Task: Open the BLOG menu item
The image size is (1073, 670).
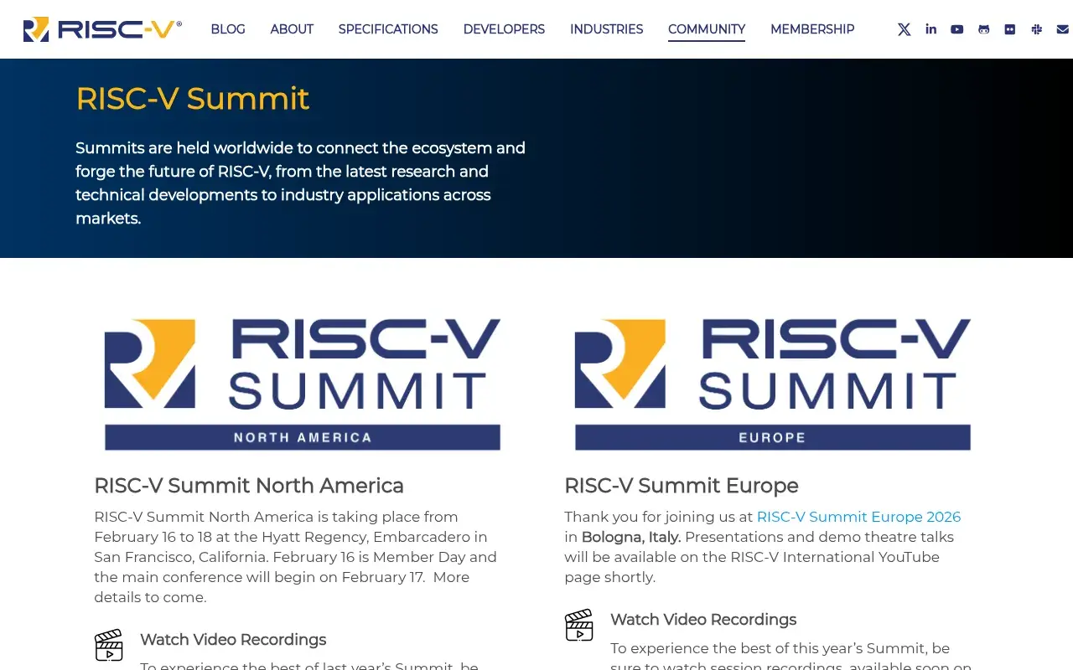Action: tap(228, 29)
